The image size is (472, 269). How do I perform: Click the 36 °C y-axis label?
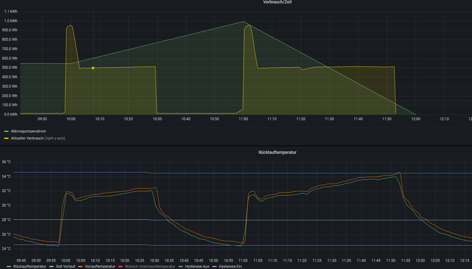pos(6,162)
